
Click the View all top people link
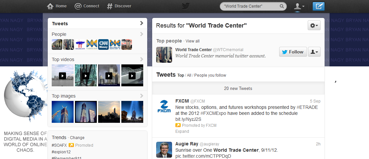pyautogui.click(x=193, y=41)
